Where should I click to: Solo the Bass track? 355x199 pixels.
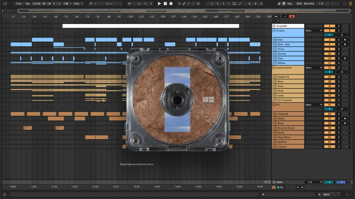[338, 82]
